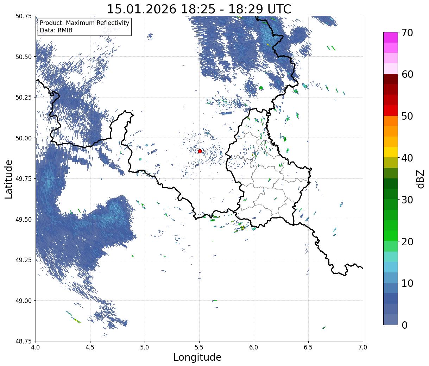Viewport: 429px width, 366px height.
Task: Click the "Longitude" axis label
Action: (197, 357)
